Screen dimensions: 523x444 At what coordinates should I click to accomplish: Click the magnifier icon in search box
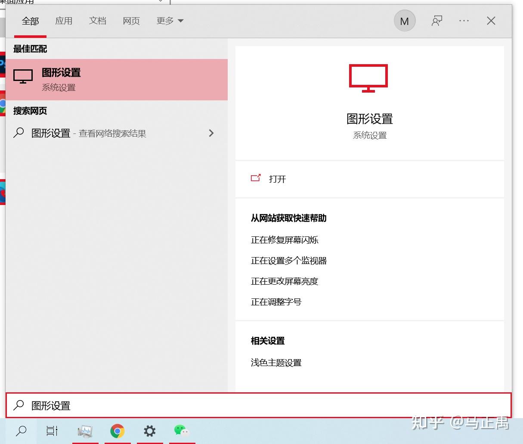19,405
